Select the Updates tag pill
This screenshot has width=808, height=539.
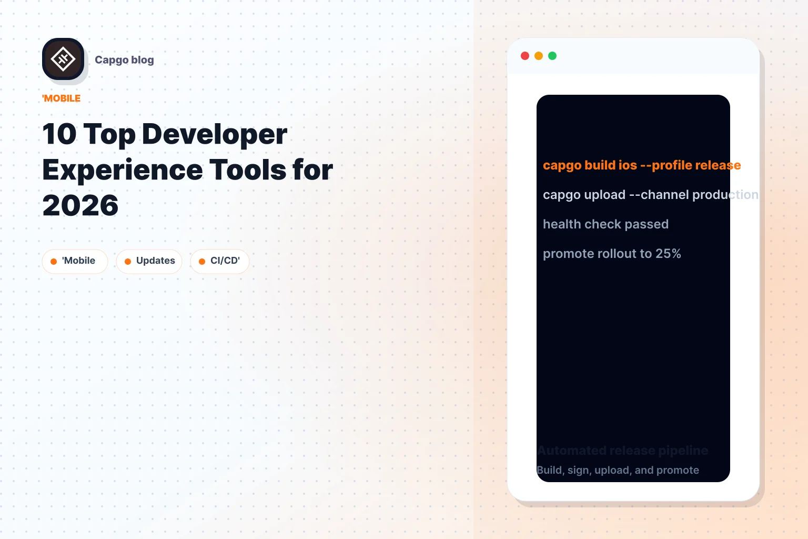click(x=149, y=261)
